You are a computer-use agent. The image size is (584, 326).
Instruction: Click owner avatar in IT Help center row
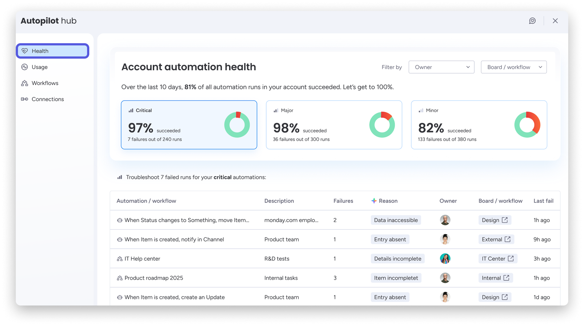click(x=445, y=259)
